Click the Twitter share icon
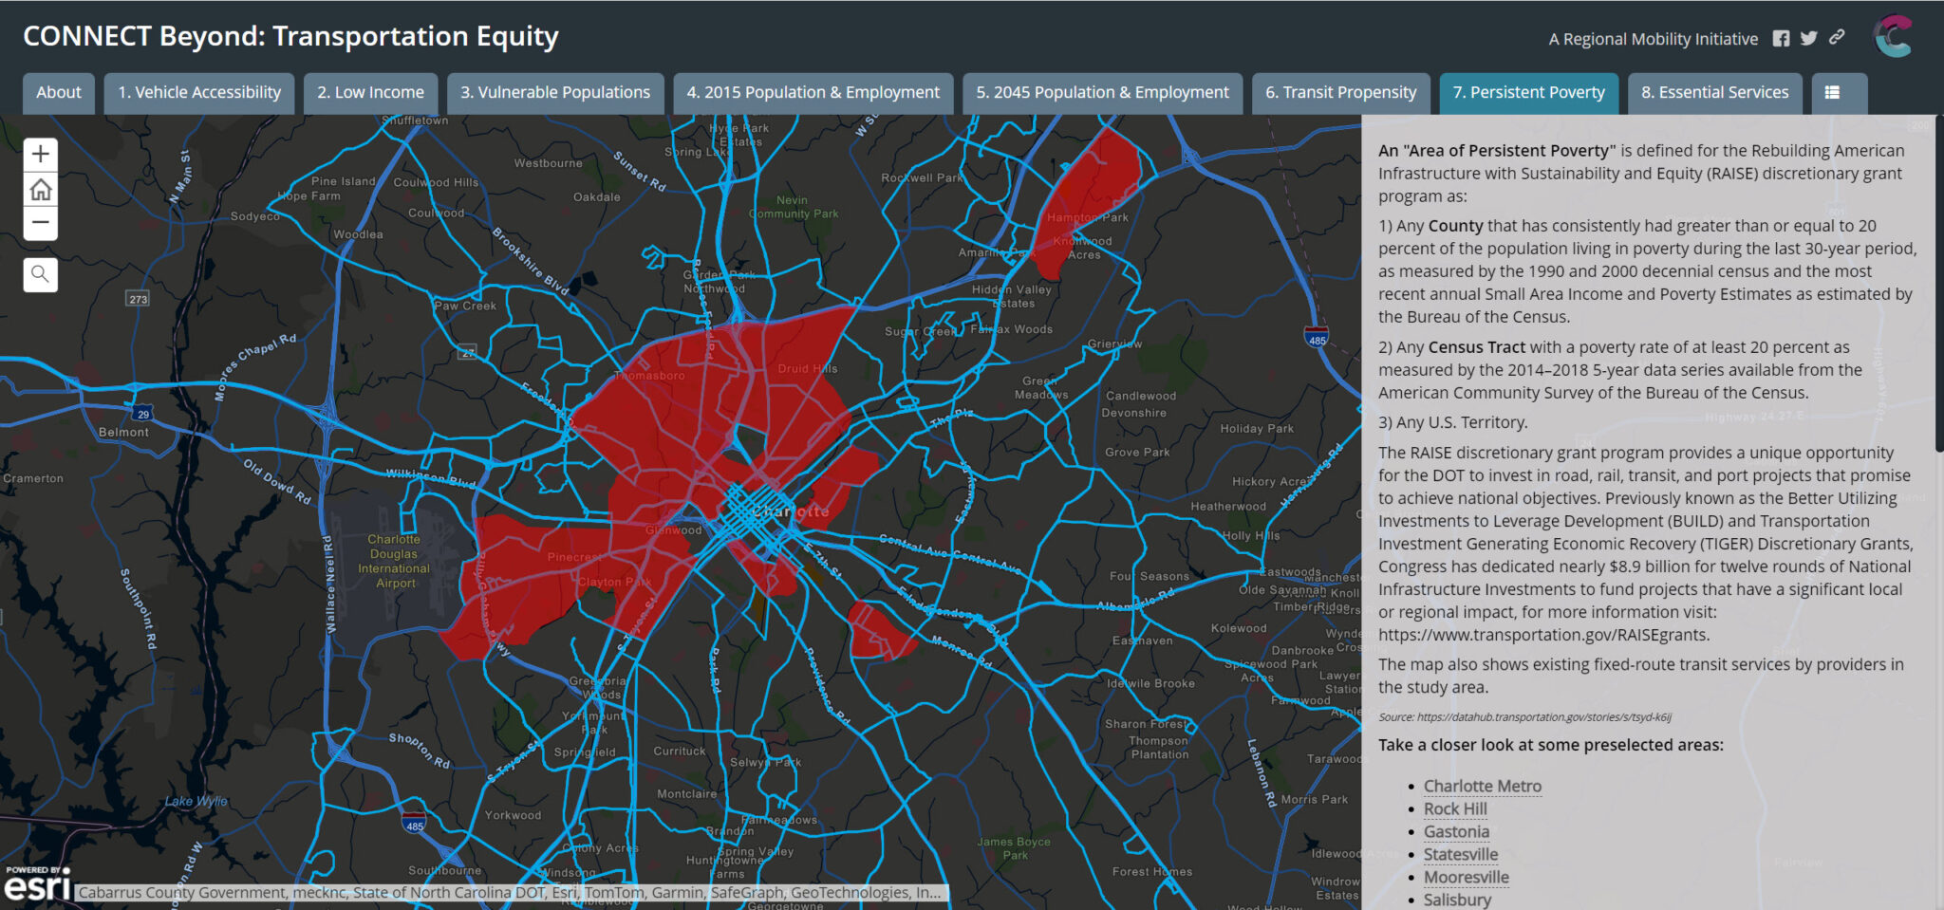Screen dimensions: 1944x910 [x=1809, y=39]
